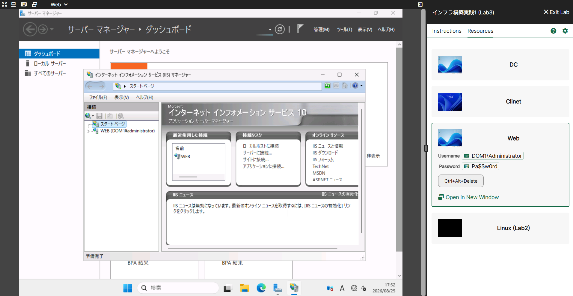Viewport: 573px width, 296px height.
Task: Click the Exit Lab button
Action: pyautogui.click(x=556, y=12)
